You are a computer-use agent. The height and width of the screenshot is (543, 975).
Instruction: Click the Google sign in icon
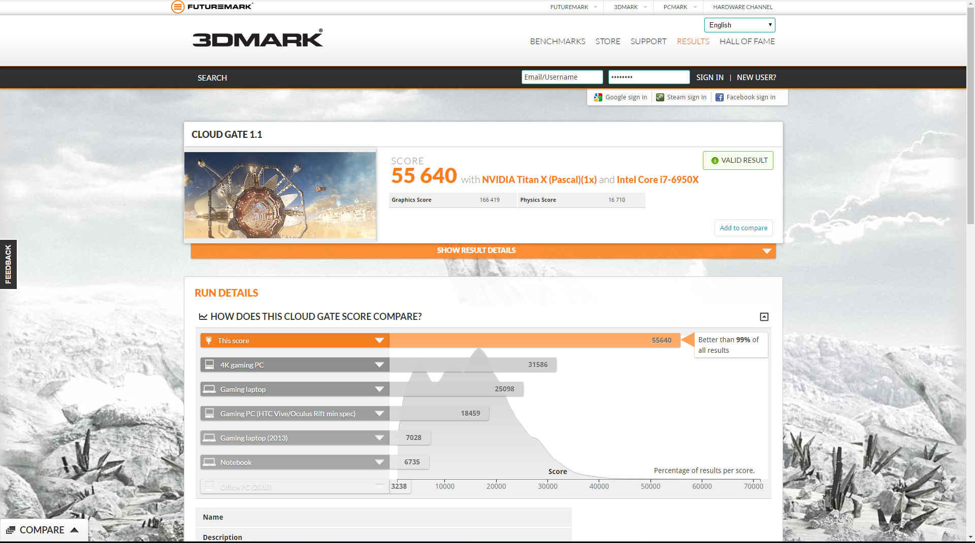click(598, 97)
